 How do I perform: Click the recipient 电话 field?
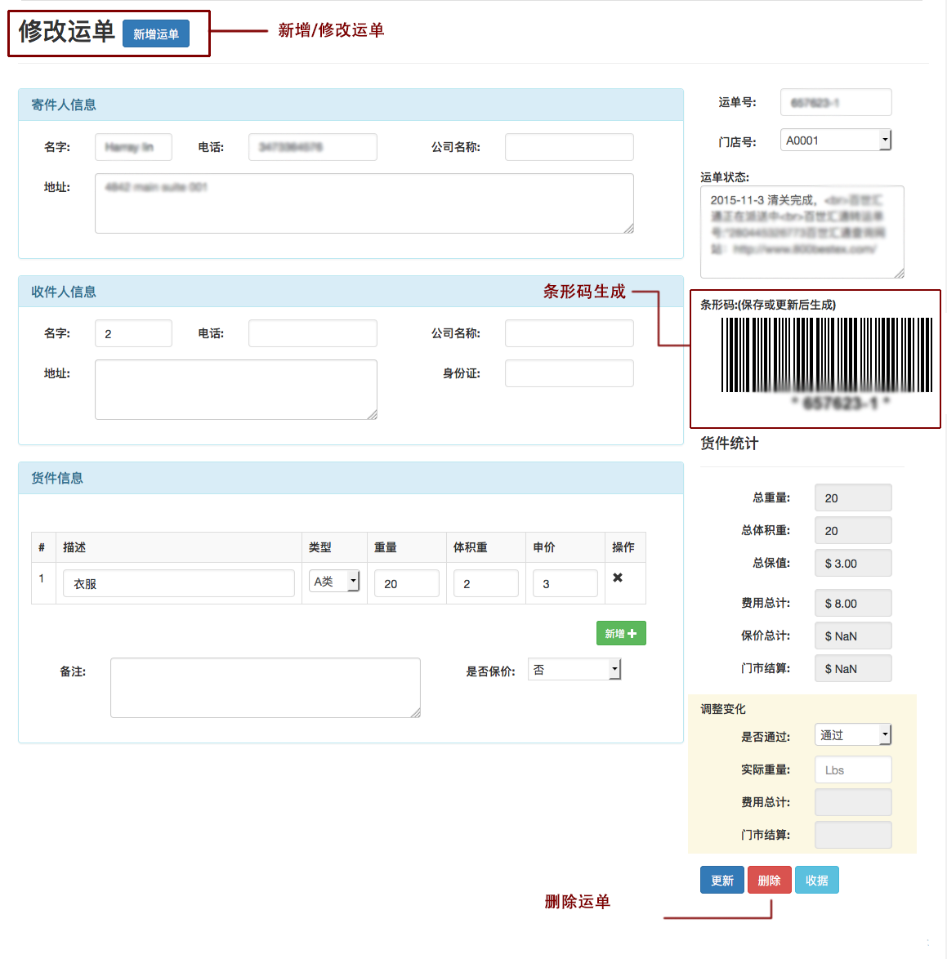pos(312,333)
